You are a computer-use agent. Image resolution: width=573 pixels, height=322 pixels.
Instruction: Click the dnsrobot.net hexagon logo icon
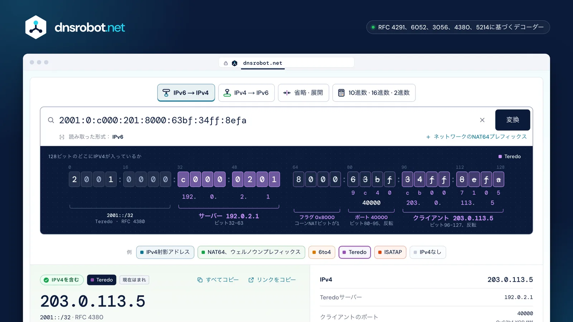coord(36,27)
